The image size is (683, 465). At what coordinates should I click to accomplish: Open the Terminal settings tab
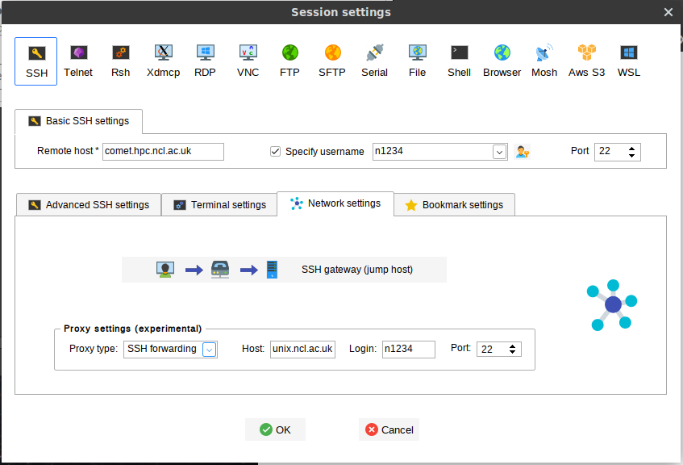point(219,205)
